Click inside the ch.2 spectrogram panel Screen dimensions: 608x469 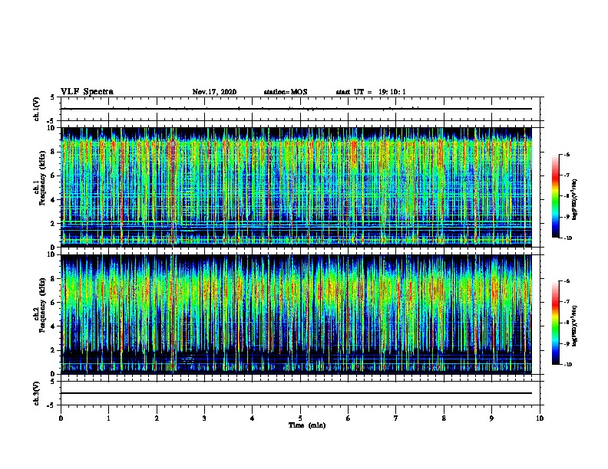[x=296, y=314]
